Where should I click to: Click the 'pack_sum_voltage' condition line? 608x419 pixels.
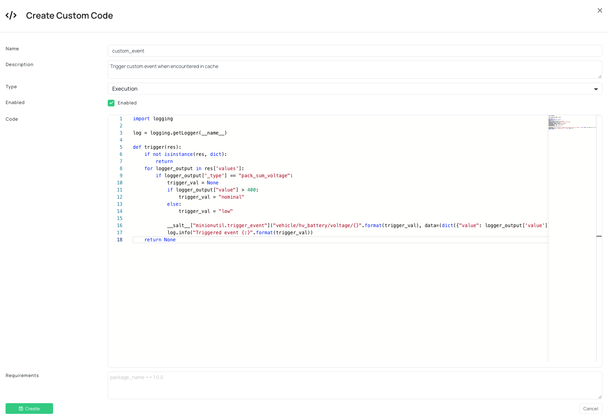224,176
